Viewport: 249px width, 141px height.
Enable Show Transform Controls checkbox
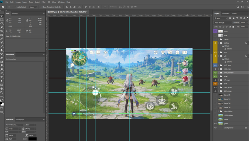pyautogui.click(x=41, y=7)
